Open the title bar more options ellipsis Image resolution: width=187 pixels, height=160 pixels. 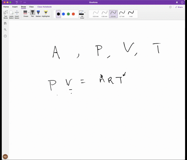pyautogui.click(x=25, y=2)
